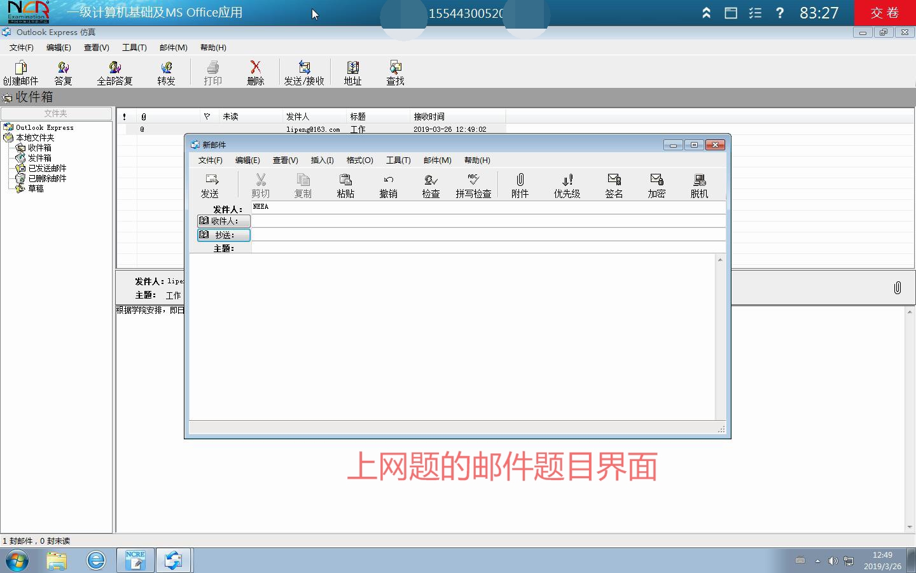Open Mail (邮件) menu in Outlook Express
Viewport: 916px width, 573px height.
coord(174,48)
